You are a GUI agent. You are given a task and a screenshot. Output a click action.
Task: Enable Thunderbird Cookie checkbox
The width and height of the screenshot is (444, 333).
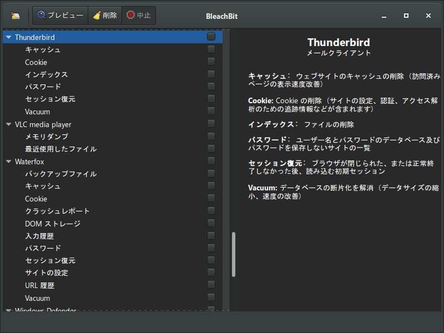(211, 62)
